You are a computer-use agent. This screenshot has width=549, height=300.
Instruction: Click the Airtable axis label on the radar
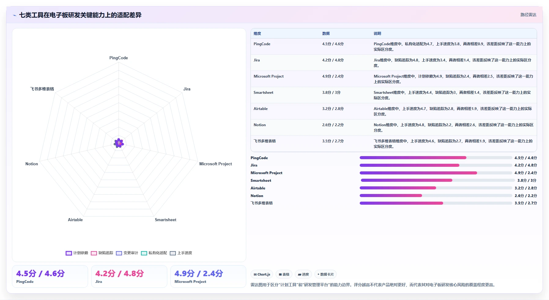point(75,220)
